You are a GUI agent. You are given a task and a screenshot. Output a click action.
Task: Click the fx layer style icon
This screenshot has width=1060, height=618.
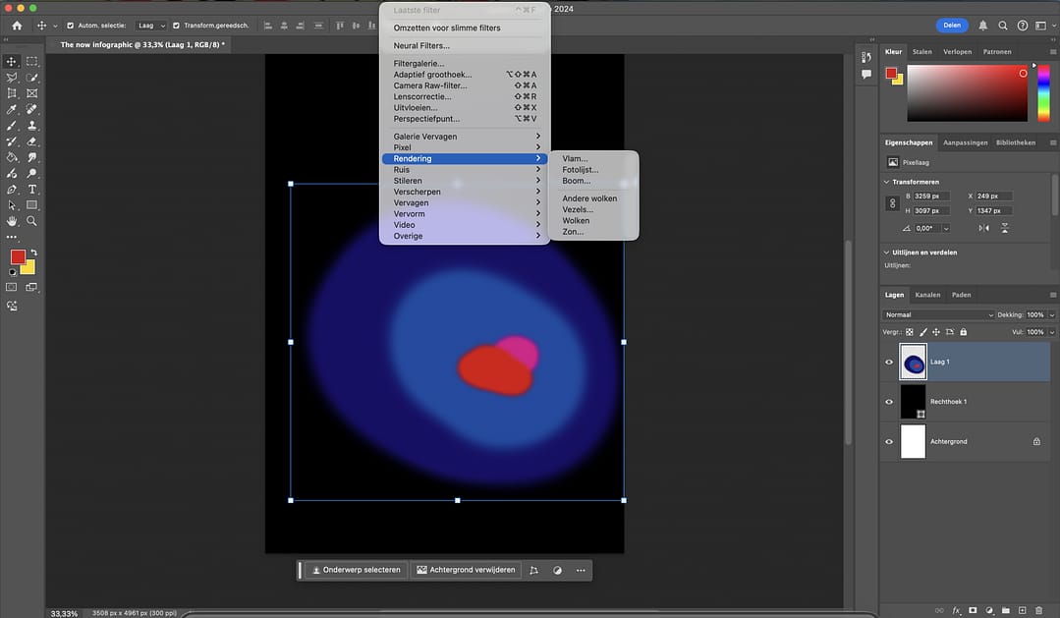956,610
